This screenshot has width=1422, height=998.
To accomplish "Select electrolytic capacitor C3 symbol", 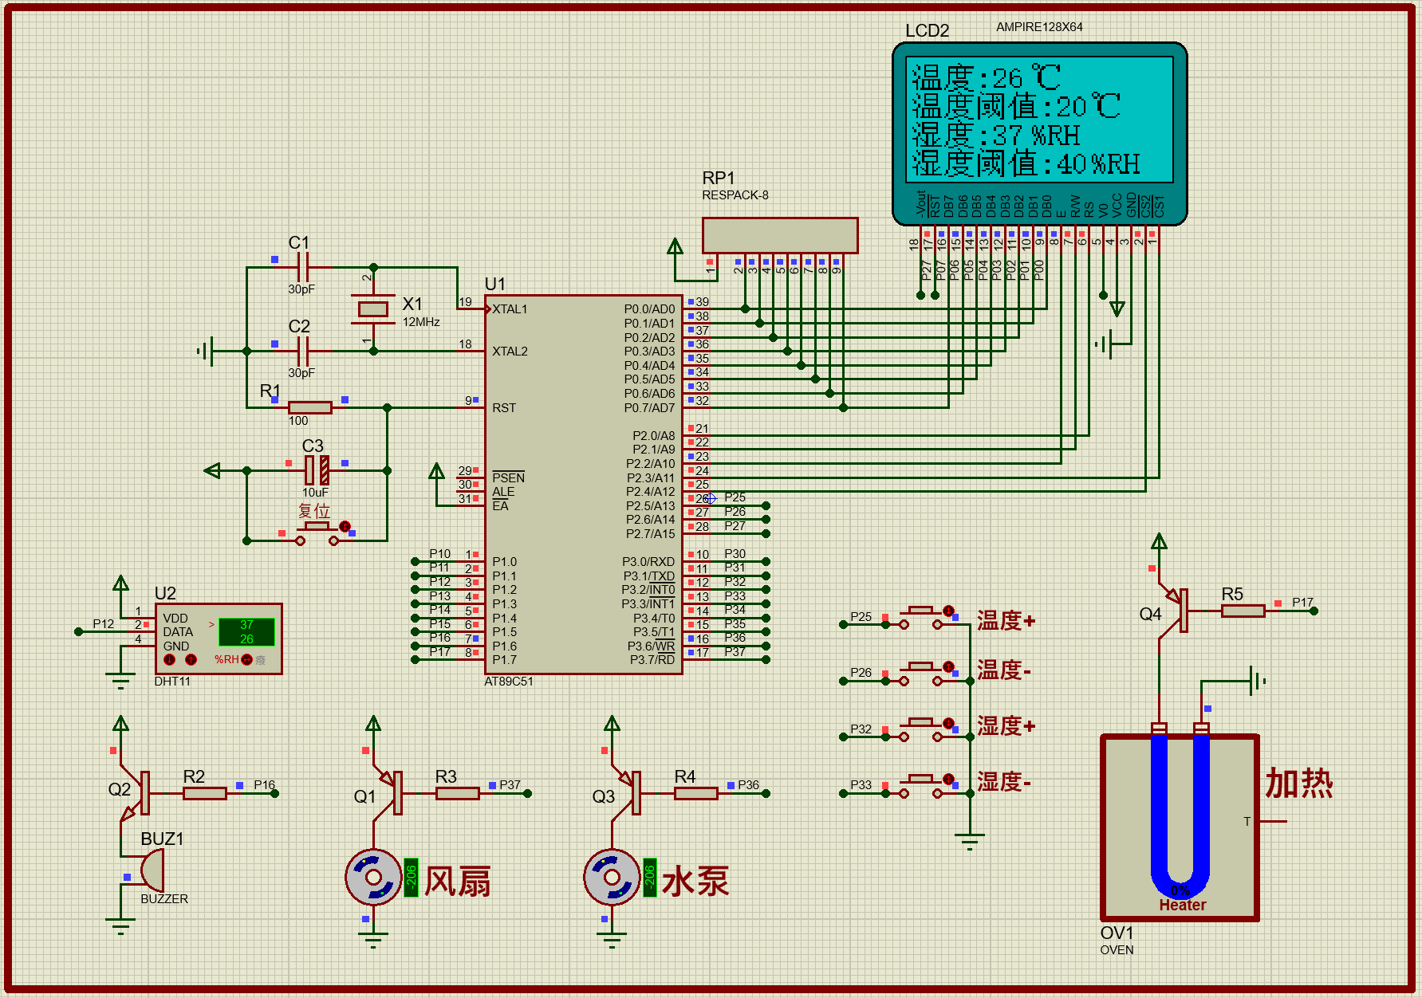I will tap(317, 470).
